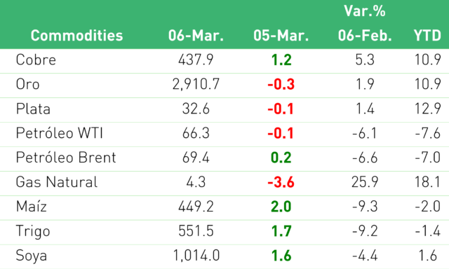Click Gas Natural's 25.9 monthly change
Viewport: 449px width, 269px height.
coord(365,182)
